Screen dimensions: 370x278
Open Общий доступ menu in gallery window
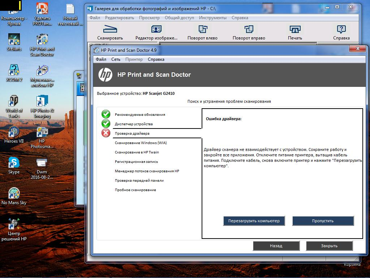click(x=179, y=18)
